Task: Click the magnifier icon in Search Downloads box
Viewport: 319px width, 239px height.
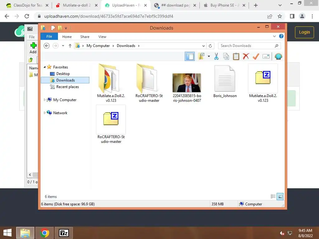Action: pyautogui.click(x=276, y=46)
